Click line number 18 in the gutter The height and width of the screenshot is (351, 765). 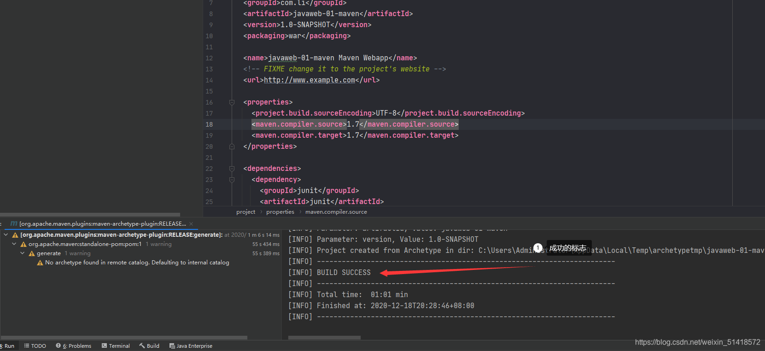click(x=209, y=124)
